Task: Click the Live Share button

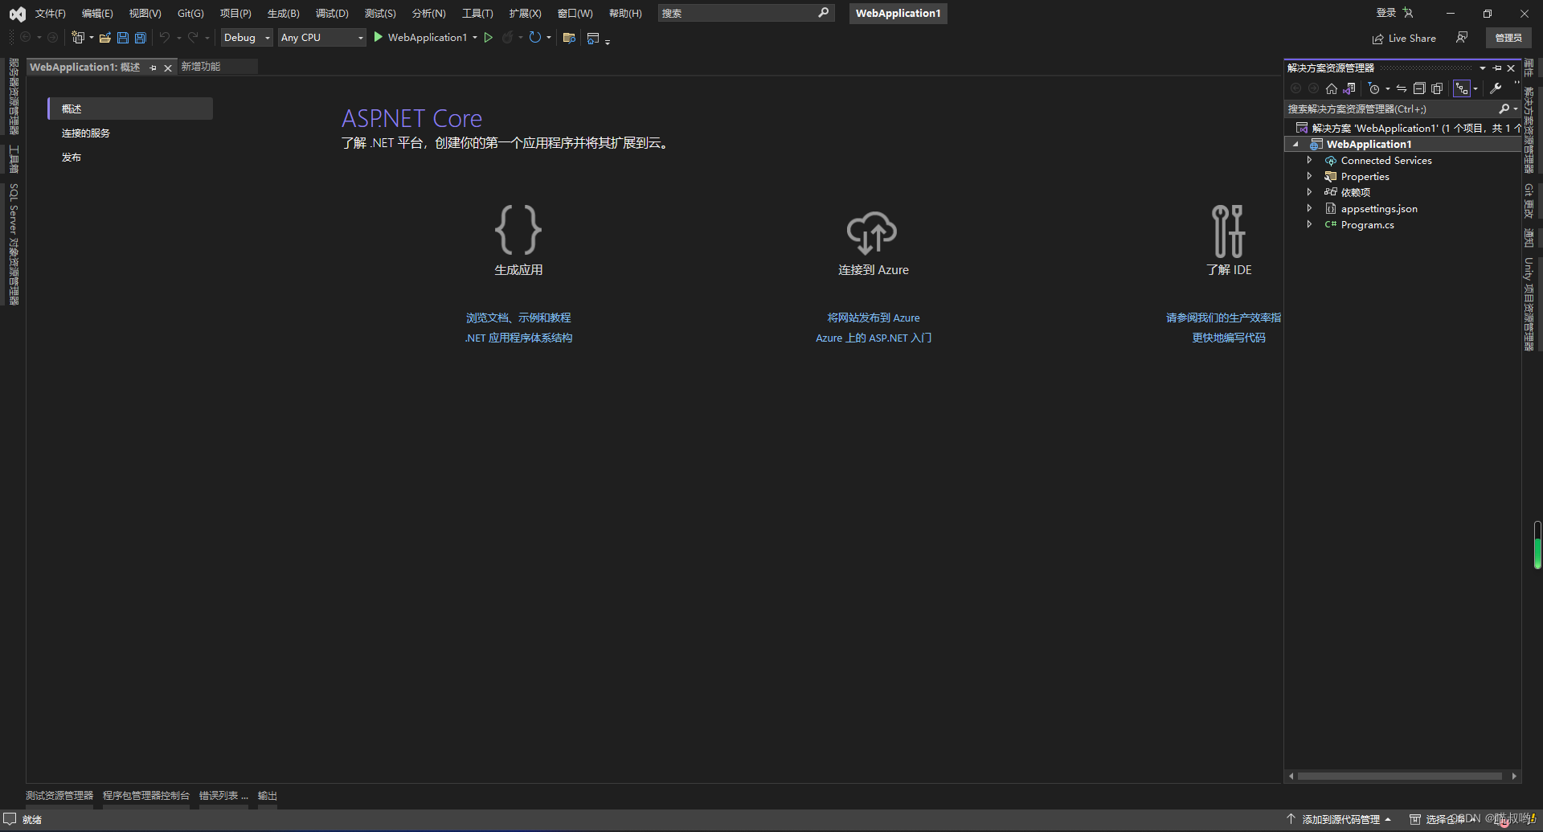Action: pyautogui.click(x=1404, y=39)
